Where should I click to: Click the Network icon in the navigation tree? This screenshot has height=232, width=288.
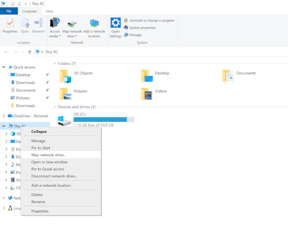pyautogui.click(x=10, y=198)
